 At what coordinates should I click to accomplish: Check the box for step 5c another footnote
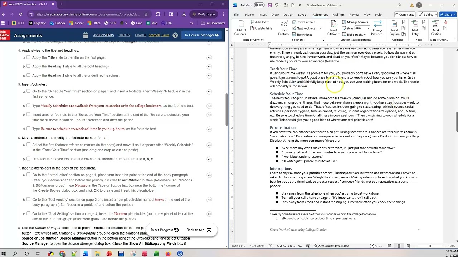point(29,114)
